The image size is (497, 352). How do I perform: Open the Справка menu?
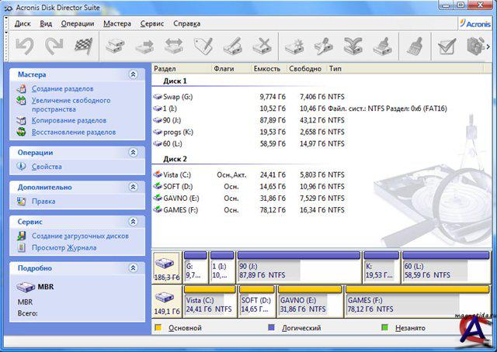tap(186, 23)
